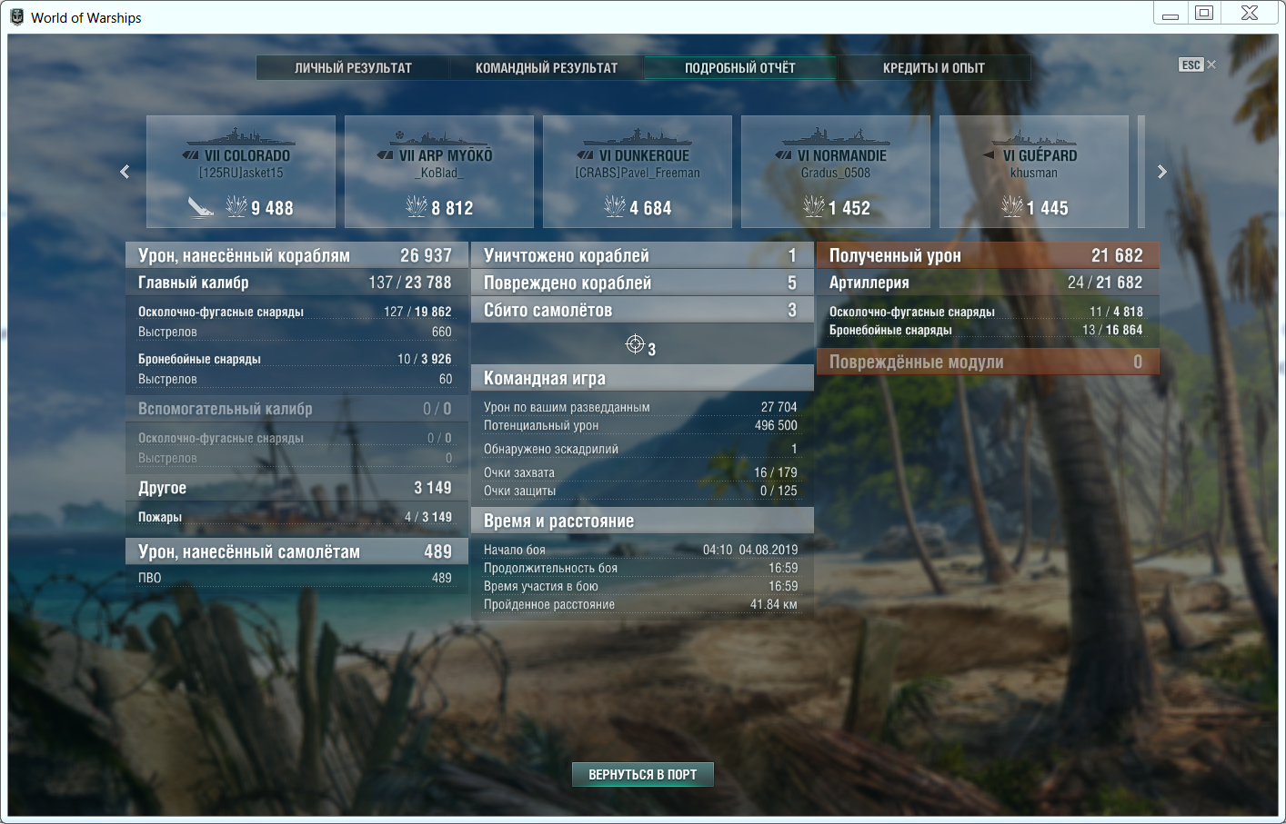Open the Командный результат tab
Image resolution: width=1286 pixels, height=824 pixels.
click(x=547, y=68)
